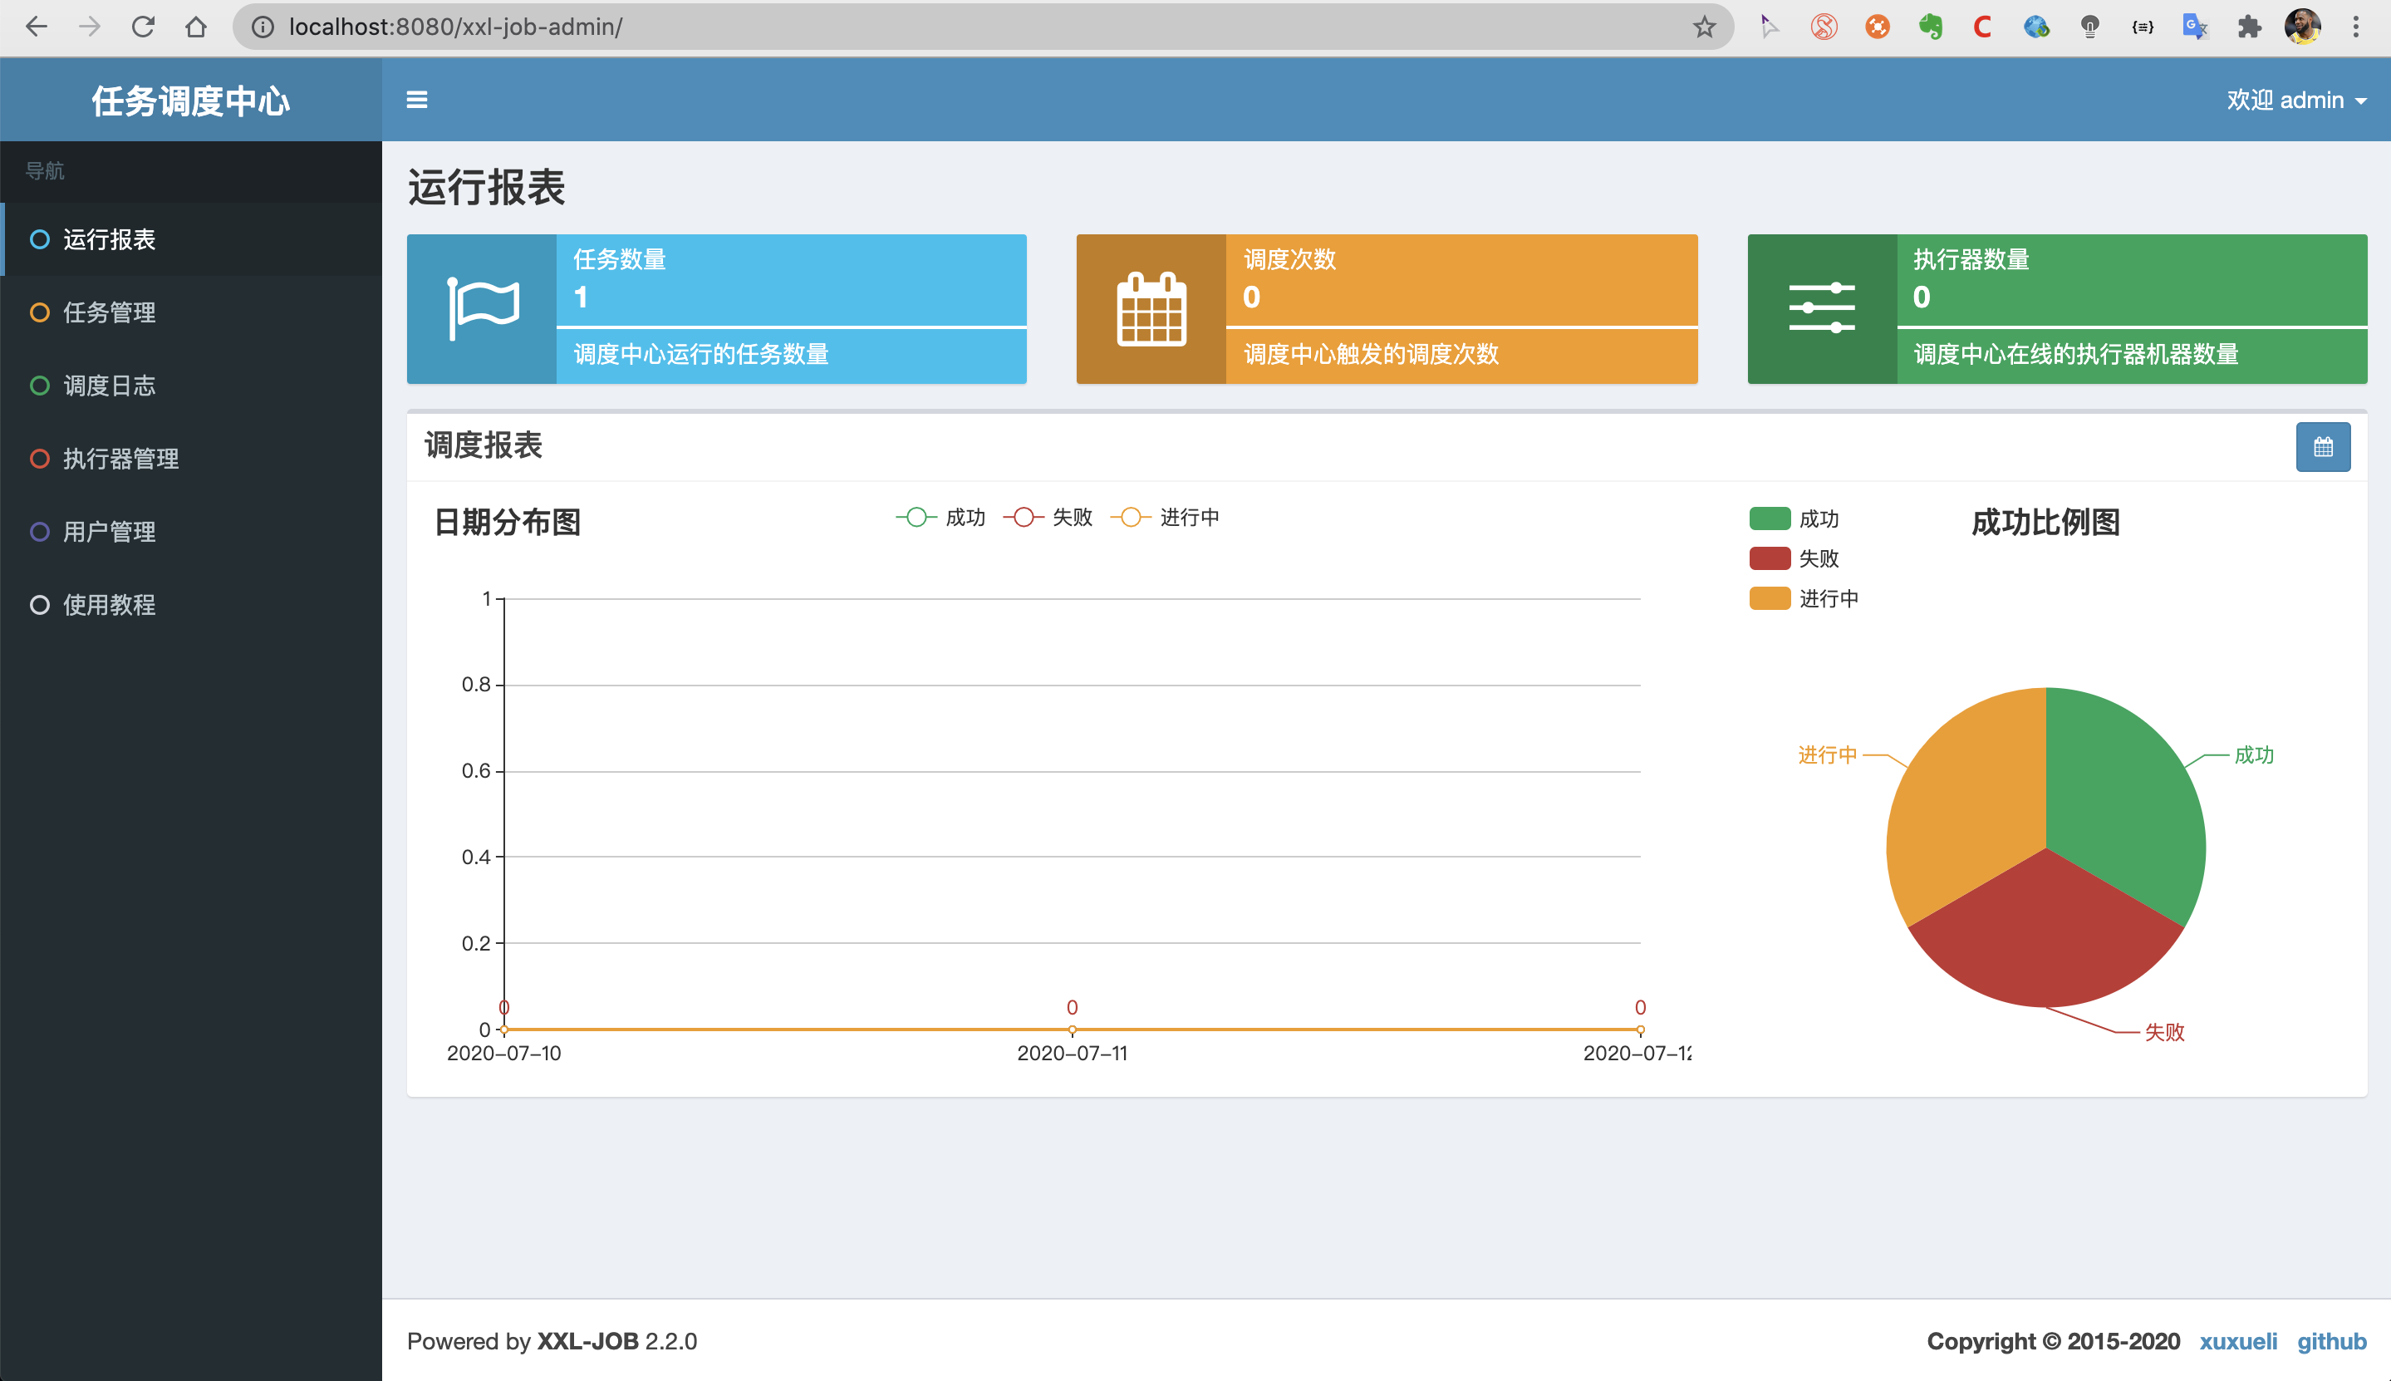Click the 任务数量 card label
Viewport: 2391px width, 1381px height.
point(619,259)
